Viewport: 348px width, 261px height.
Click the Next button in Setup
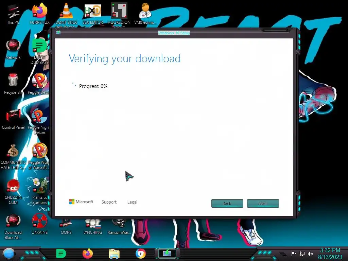[263, 203]
